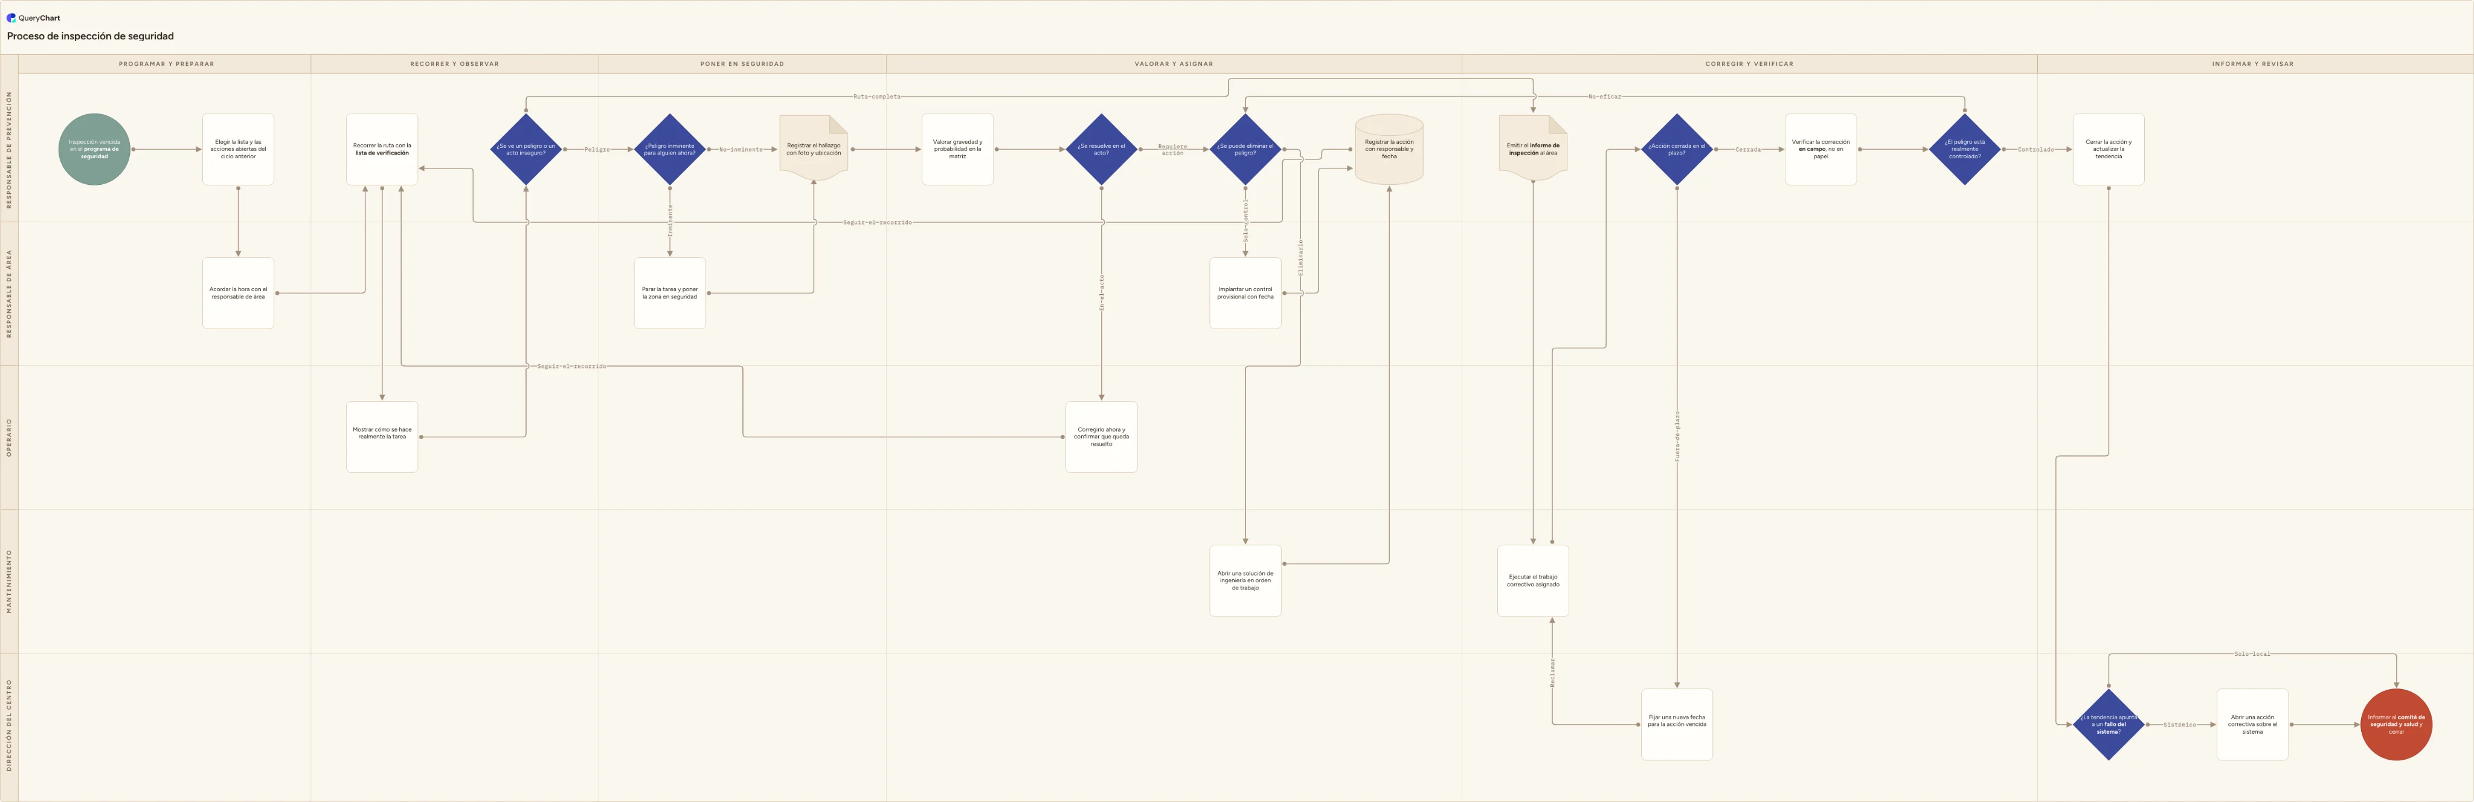This screenshot has width=2474, height=802.
Task: Click the 'Ejecutar el trabajo correctivo asignado' box
Action: point(1533,581)
